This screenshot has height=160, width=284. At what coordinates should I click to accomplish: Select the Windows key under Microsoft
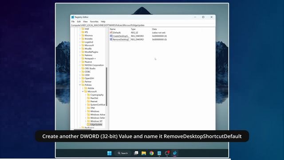tap(95, 111)
